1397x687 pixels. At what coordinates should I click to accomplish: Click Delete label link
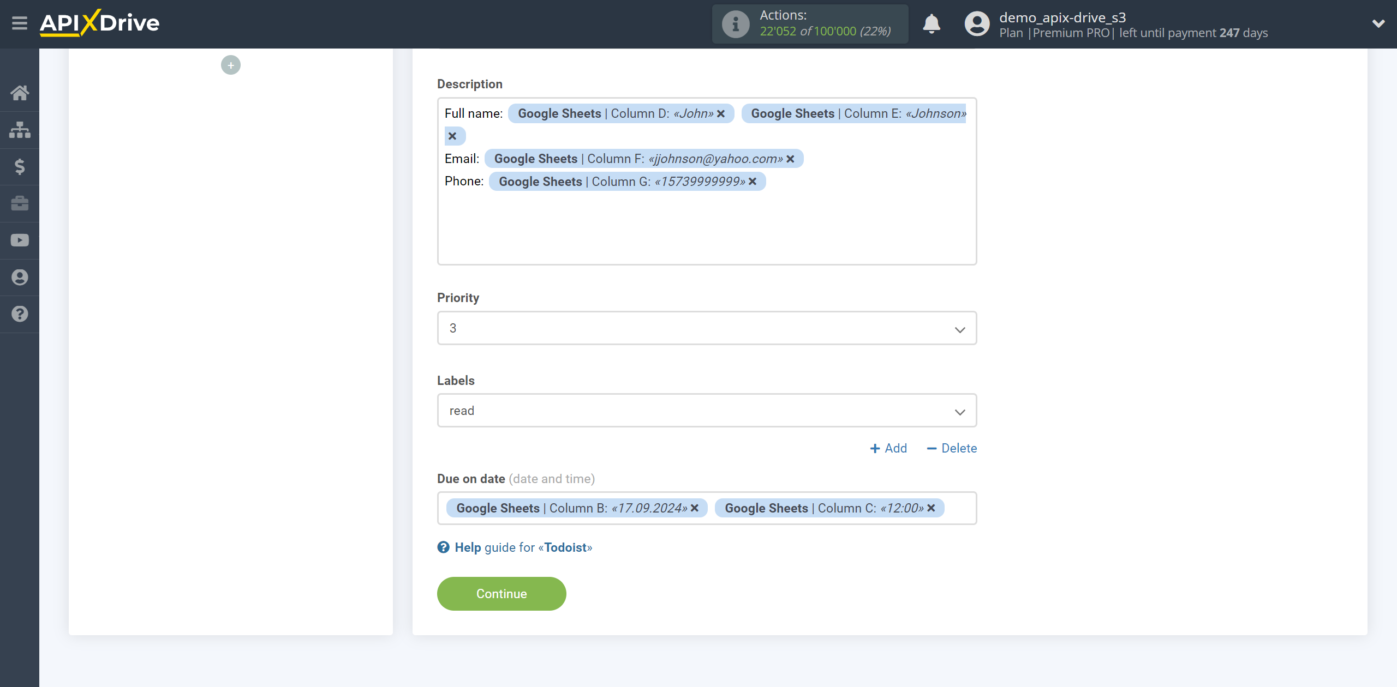952,448
